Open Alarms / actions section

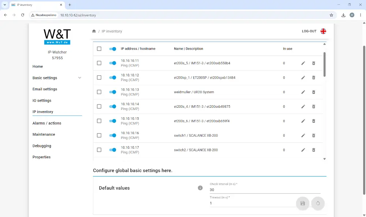(x=47, y=123)
